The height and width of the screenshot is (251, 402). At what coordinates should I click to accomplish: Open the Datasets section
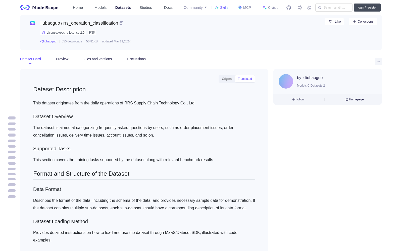tap(123, 8)
